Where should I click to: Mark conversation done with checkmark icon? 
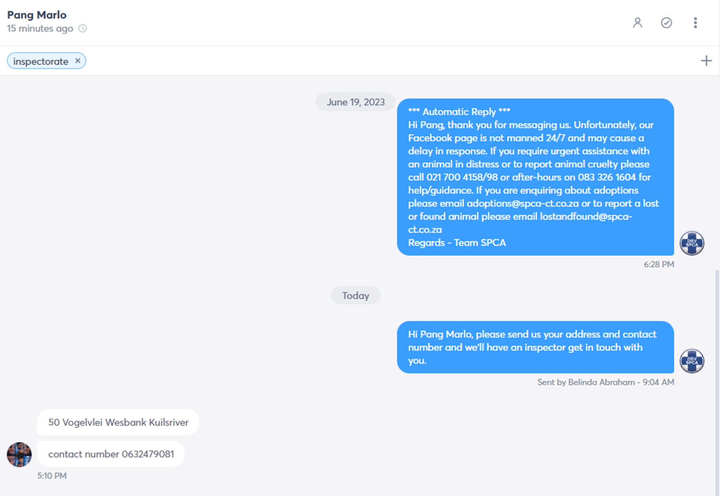pos(666,23)
